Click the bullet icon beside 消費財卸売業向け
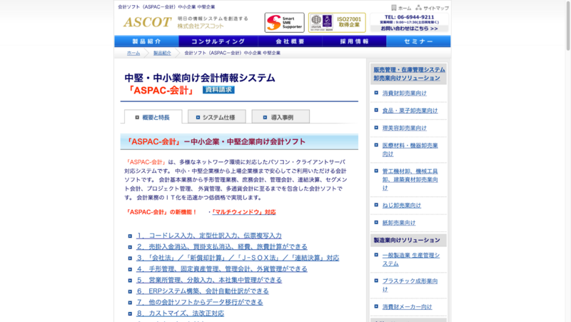 point(376,93)
